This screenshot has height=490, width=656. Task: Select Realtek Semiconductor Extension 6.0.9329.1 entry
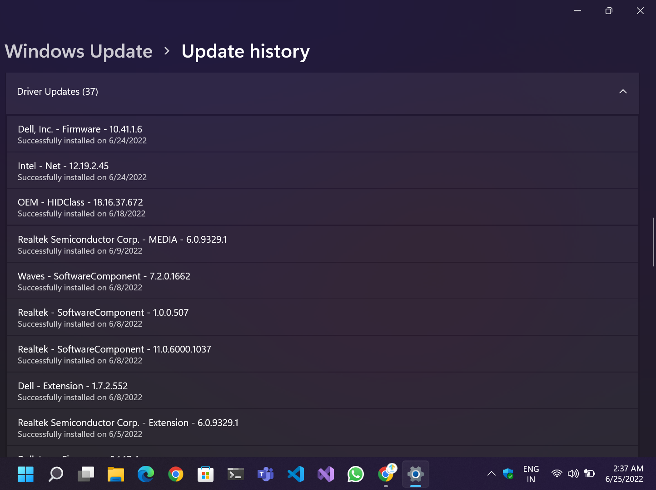(323, 427)
